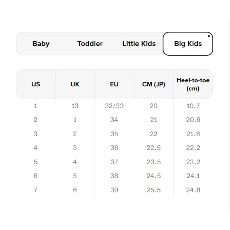This screenshot has height=230, width=230.
Task: Click the CM (JP) column header
Action: pos(154,84)
